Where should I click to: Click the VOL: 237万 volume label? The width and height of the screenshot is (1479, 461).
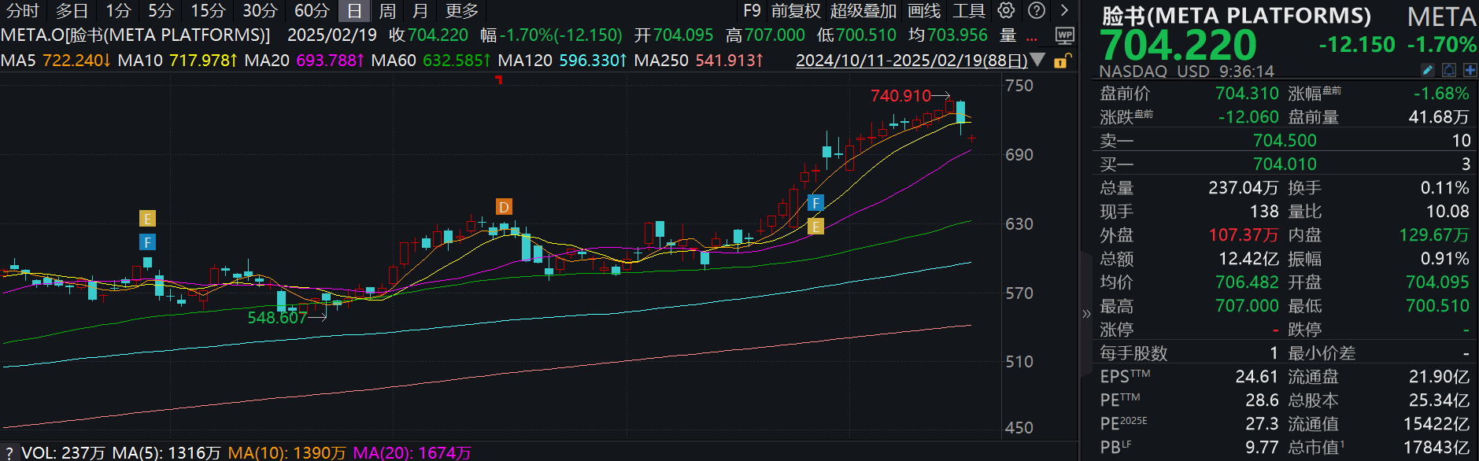coord(63,453)
